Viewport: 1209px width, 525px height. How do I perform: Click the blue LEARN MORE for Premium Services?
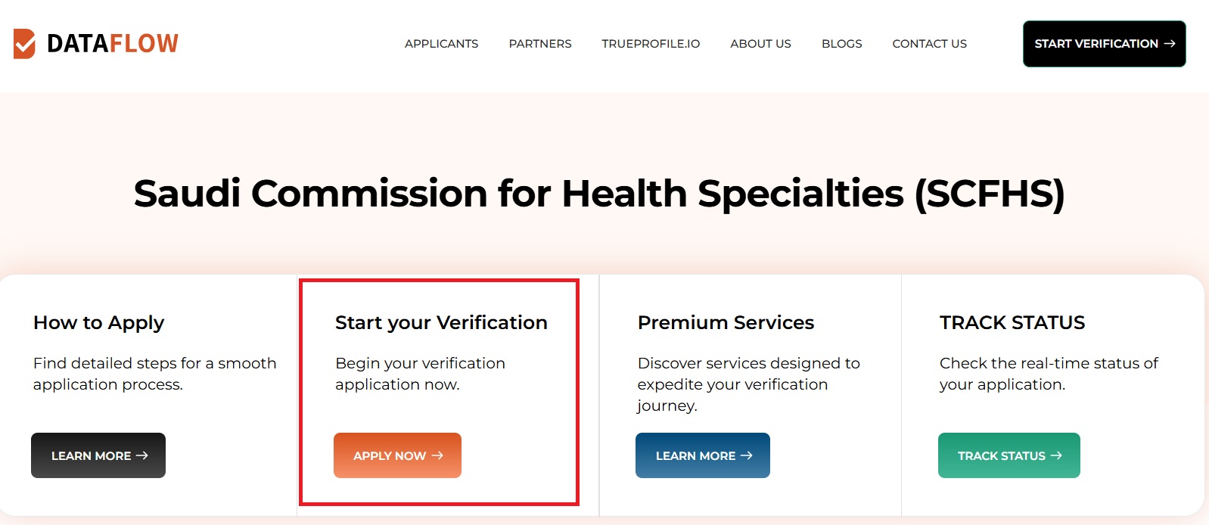coord(702,455)
